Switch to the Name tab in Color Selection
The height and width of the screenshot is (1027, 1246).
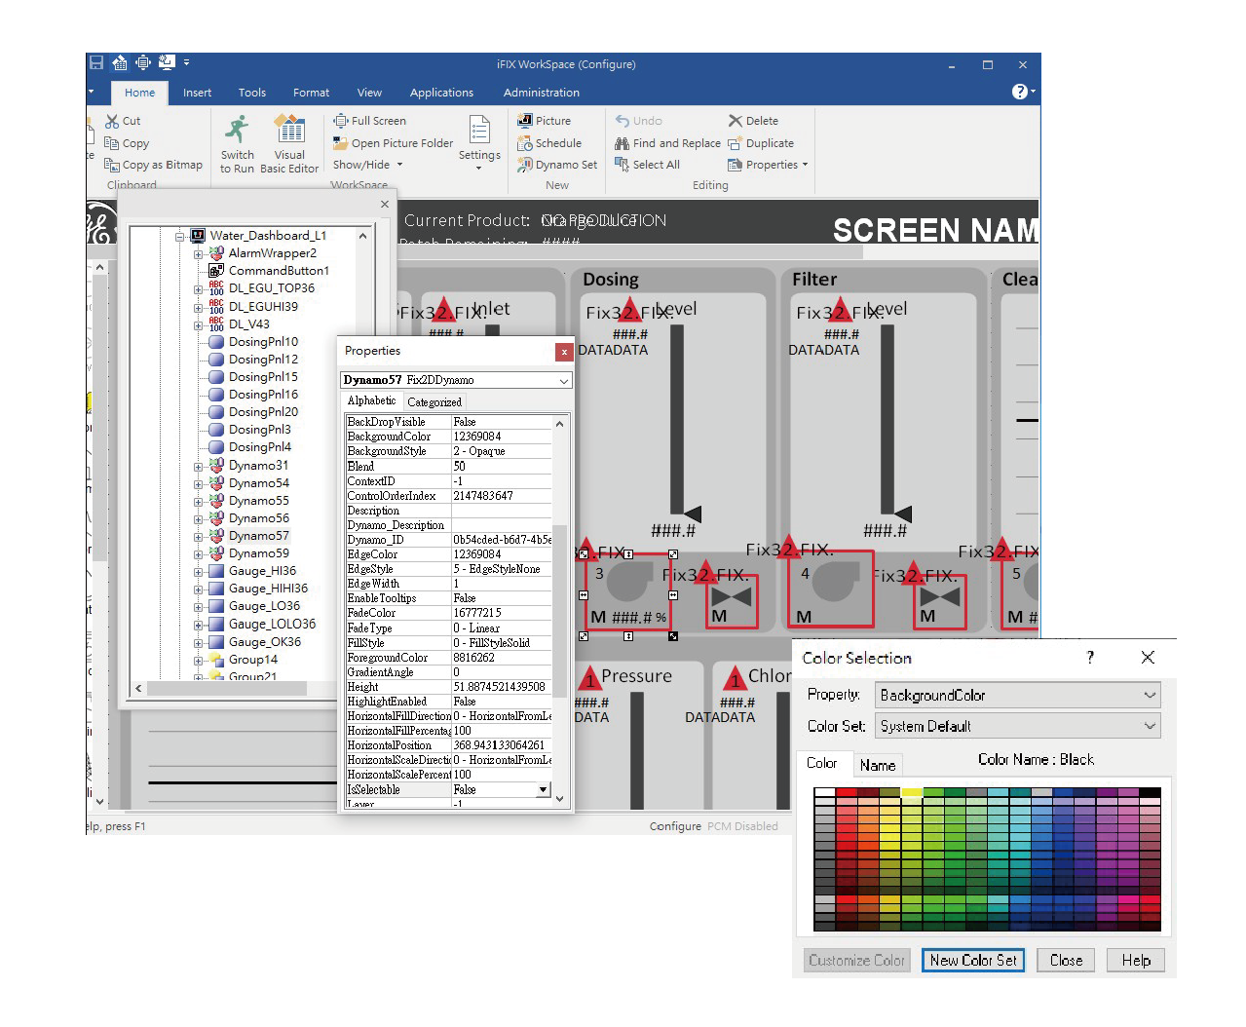tap(878, 765)
